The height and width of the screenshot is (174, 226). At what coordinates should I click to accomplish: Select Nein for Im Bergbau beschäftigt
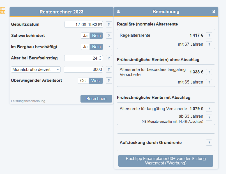click(x=96, y=47)
